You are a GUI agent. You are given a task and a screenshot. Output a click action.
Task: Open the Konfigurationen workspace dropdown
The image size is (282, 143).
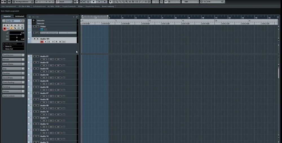click(23, 2)
